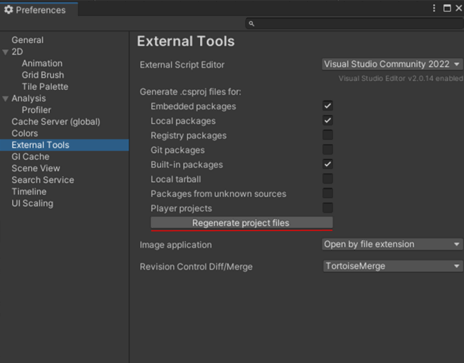Enable Player projects checkbox

coord(328,208)
